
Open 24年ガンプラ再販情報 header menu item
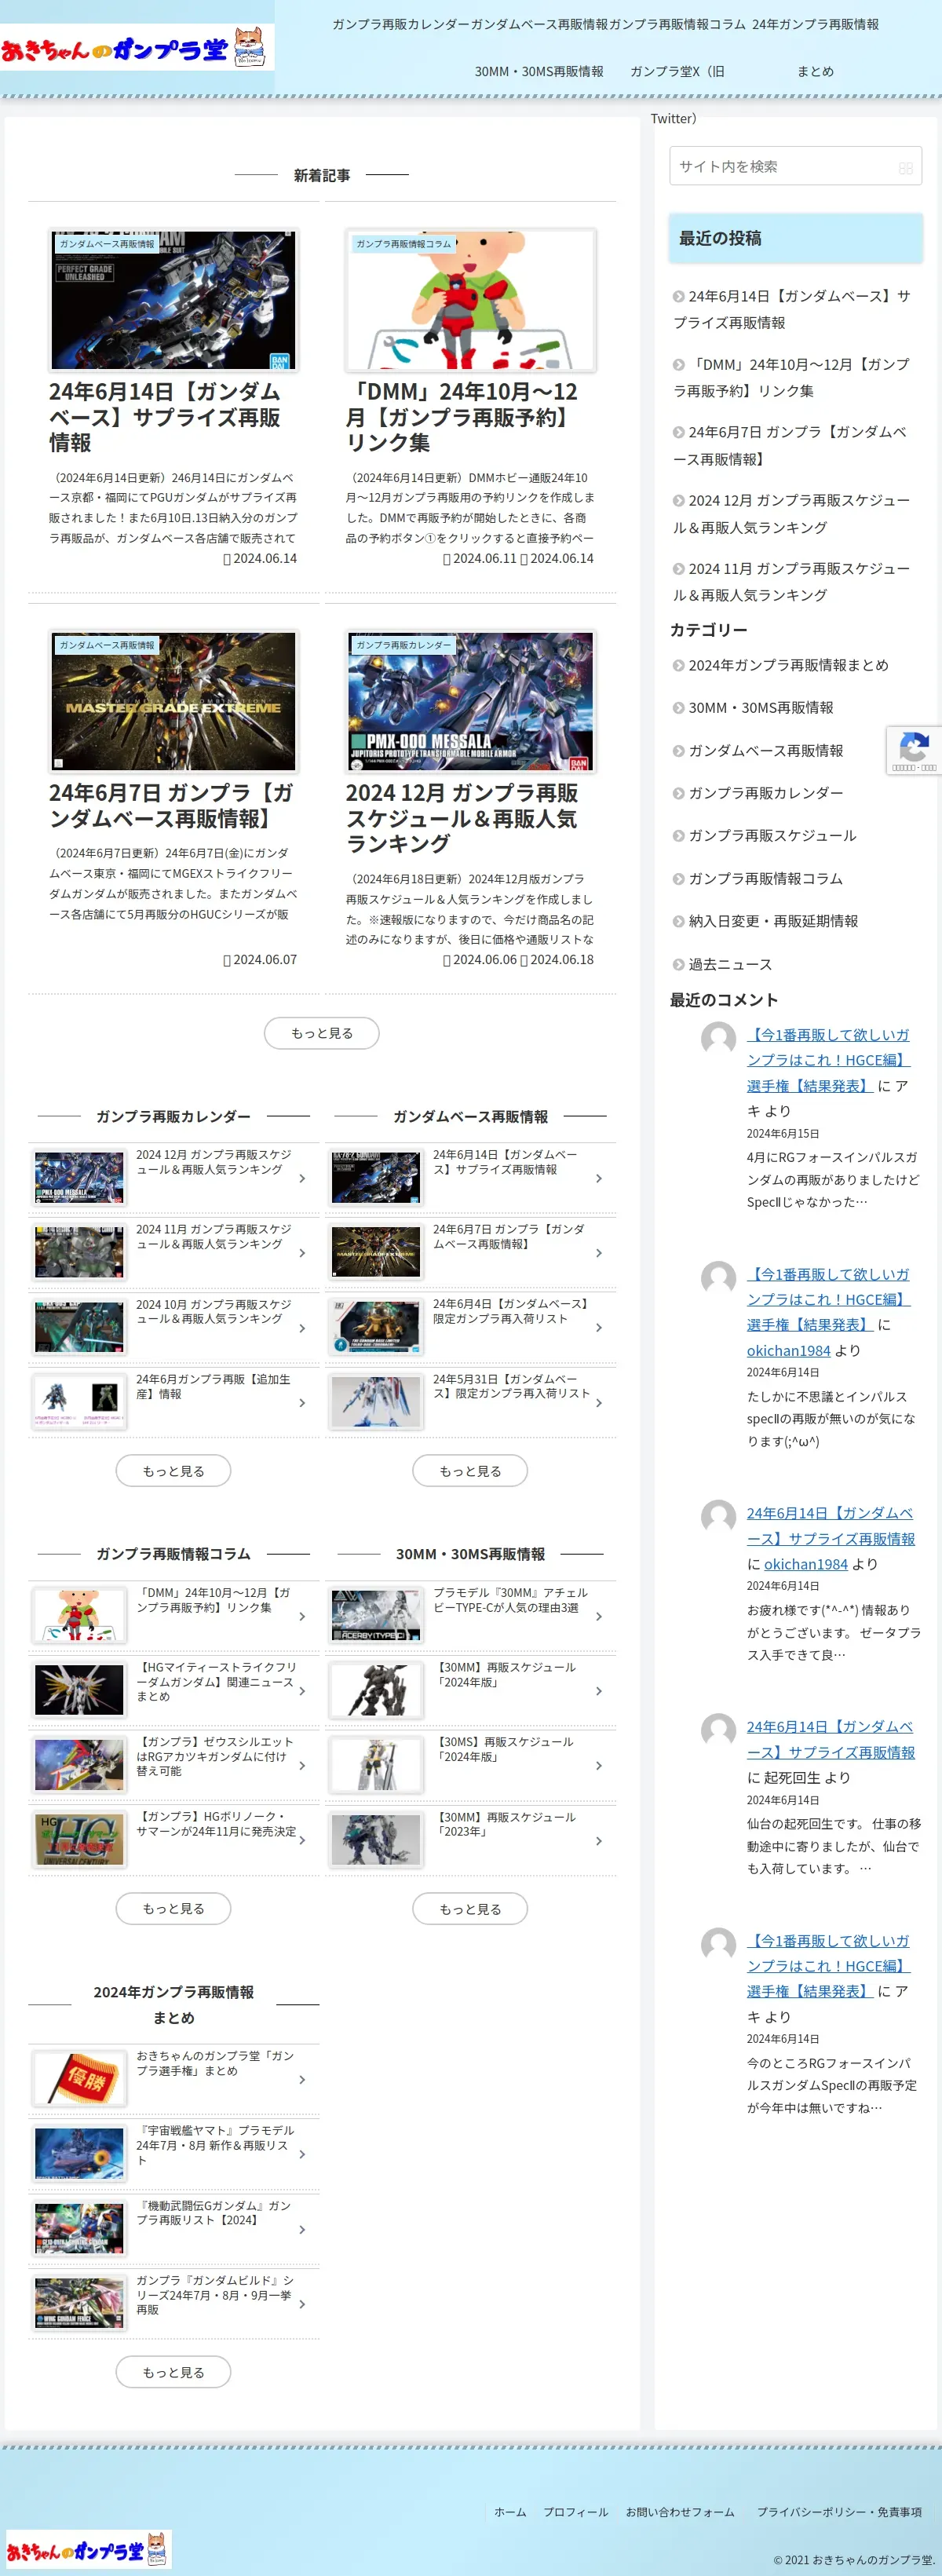tap(815, 24)
